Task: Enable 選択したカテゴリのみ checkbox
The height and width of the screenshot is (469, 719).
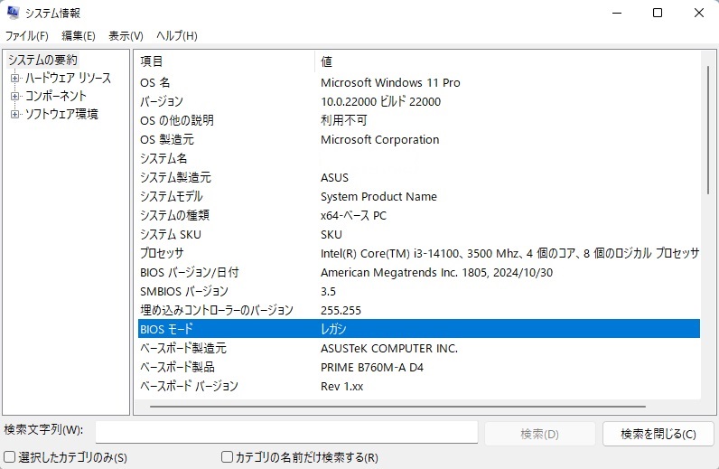Action: point(10,457)
